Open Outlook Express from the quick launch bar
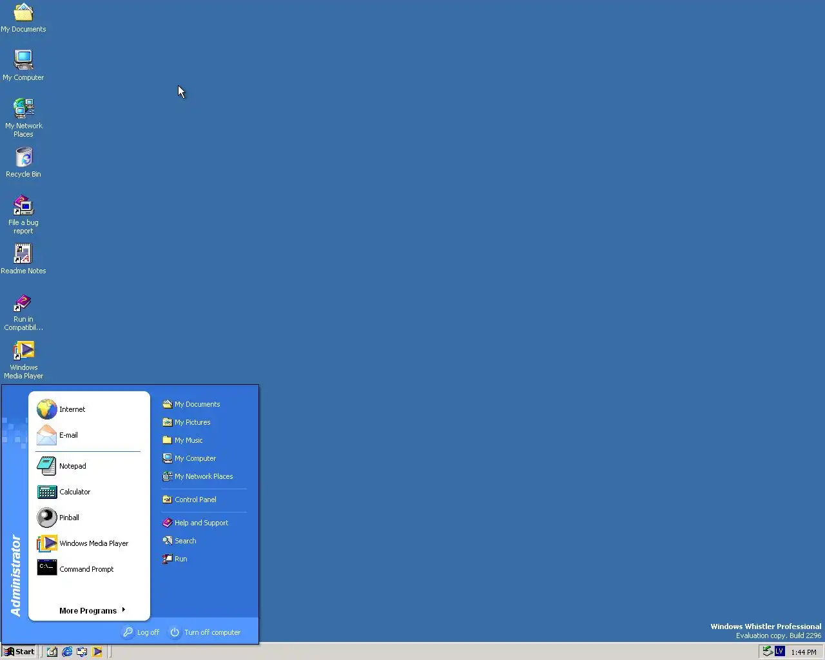The height and width of the screenshot is (660, 825). 82,652
